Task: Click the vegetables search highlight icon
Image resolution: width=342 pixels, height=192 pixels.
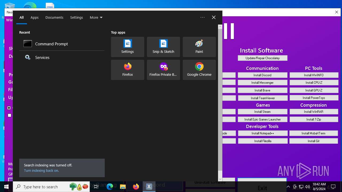Action: 79,187
